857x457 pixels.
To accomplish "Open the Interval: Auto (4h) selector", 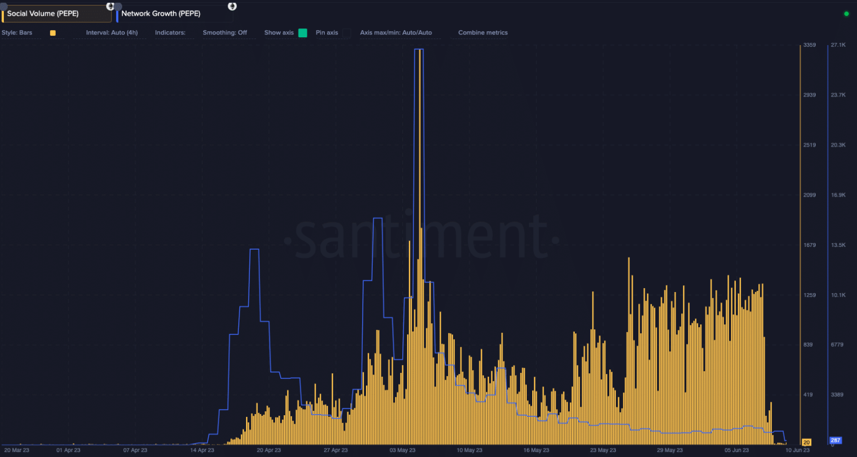I will tap(112, 33).
